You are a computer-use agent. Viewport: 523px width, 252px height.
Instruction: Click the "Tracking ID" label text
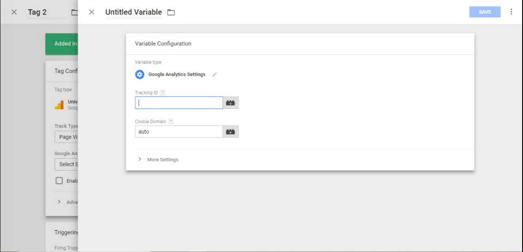[146, 92]
